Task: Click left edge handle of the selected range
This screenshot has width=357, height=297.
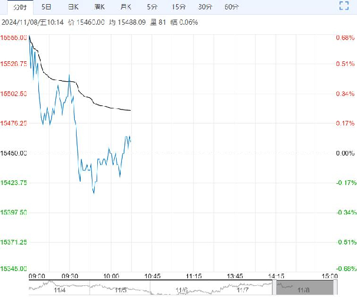Action: 273,287
